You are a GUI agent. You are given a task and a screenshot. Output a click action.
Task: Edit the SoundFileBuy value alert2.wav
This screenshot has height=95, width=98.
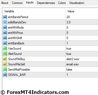(x=82, y=59)
